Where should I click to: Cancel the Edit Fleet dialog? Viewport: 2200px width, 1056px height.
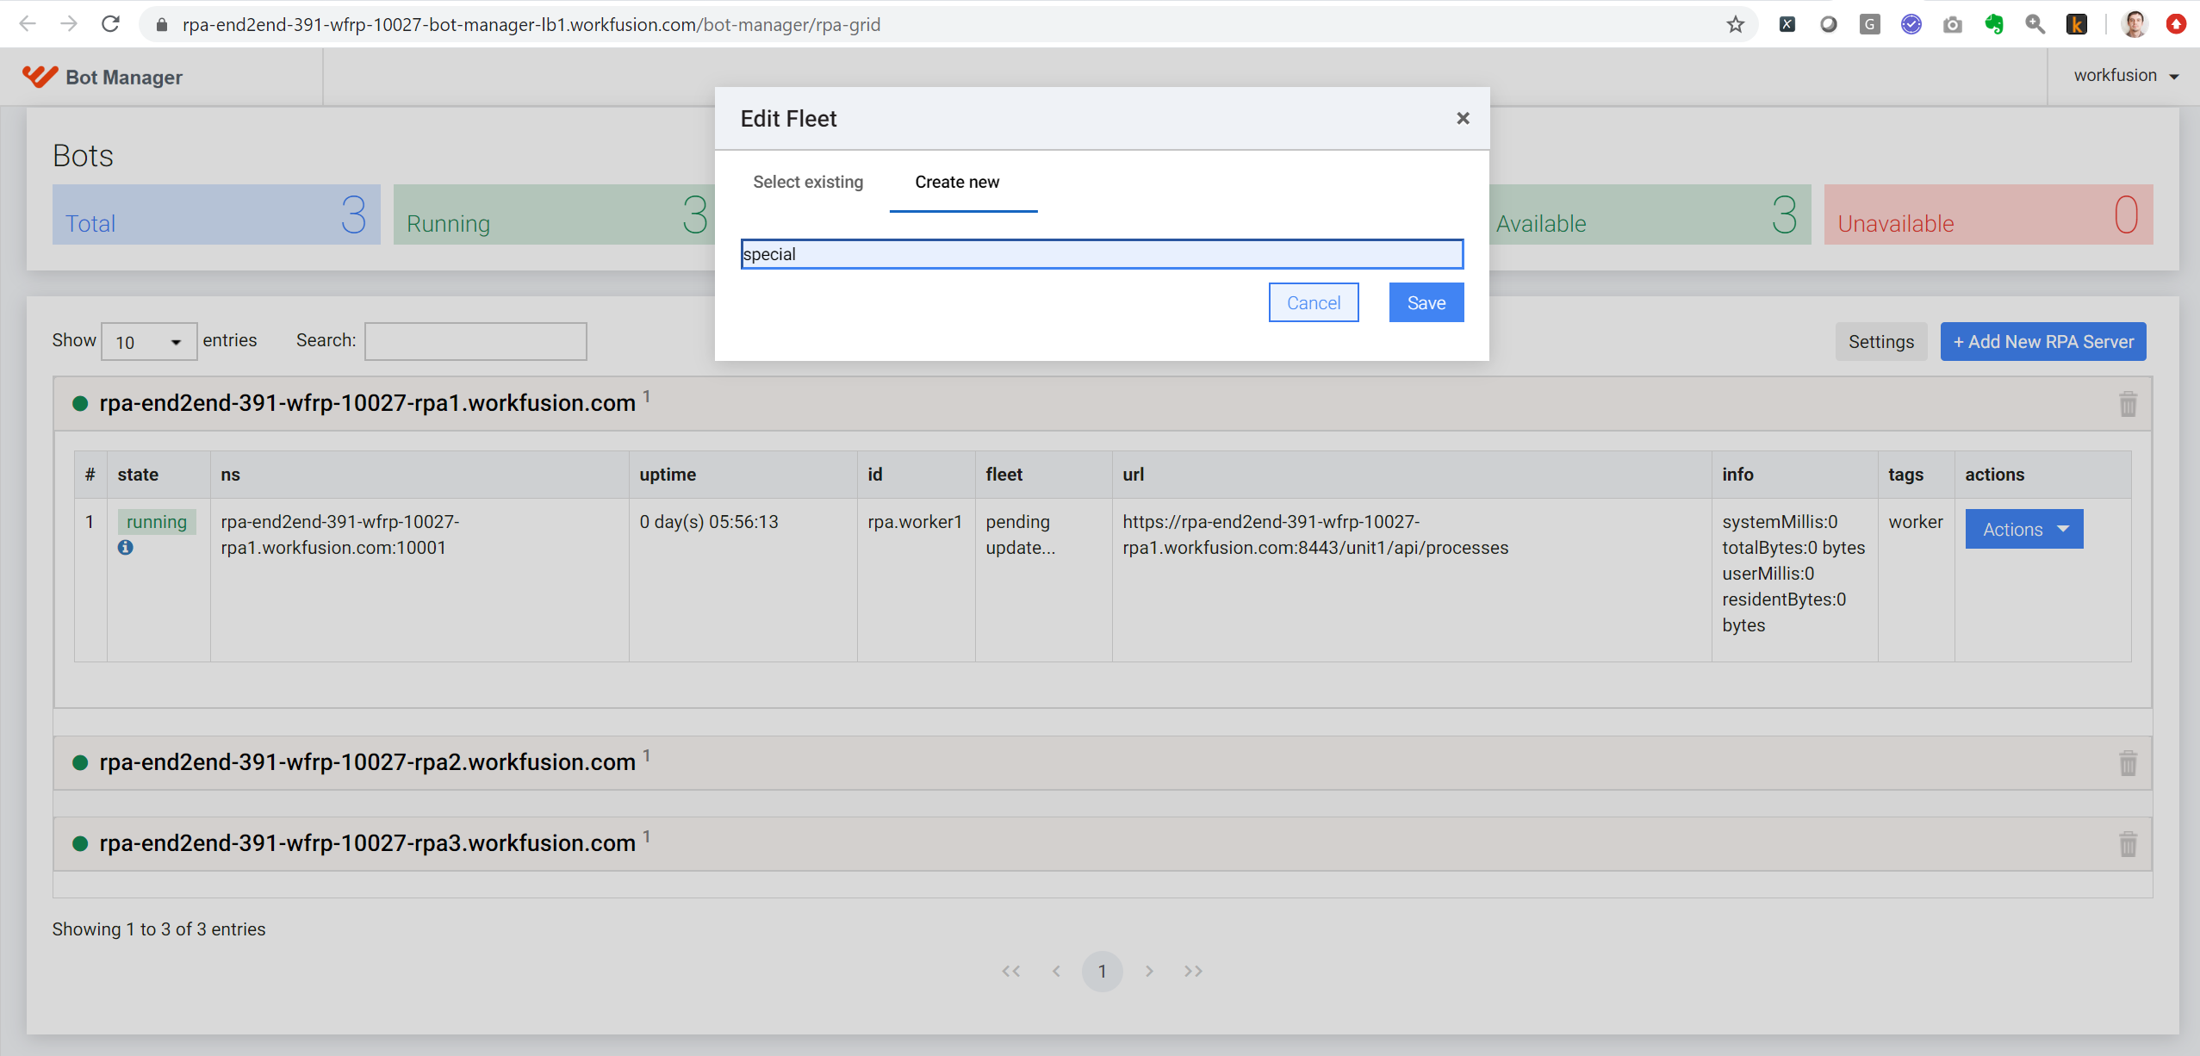(1314, 302)
